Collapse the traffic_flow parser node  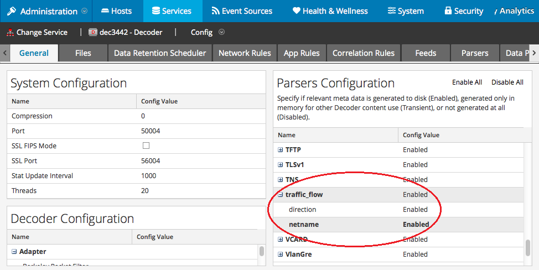pyautogui.click(x=281, y=195)
